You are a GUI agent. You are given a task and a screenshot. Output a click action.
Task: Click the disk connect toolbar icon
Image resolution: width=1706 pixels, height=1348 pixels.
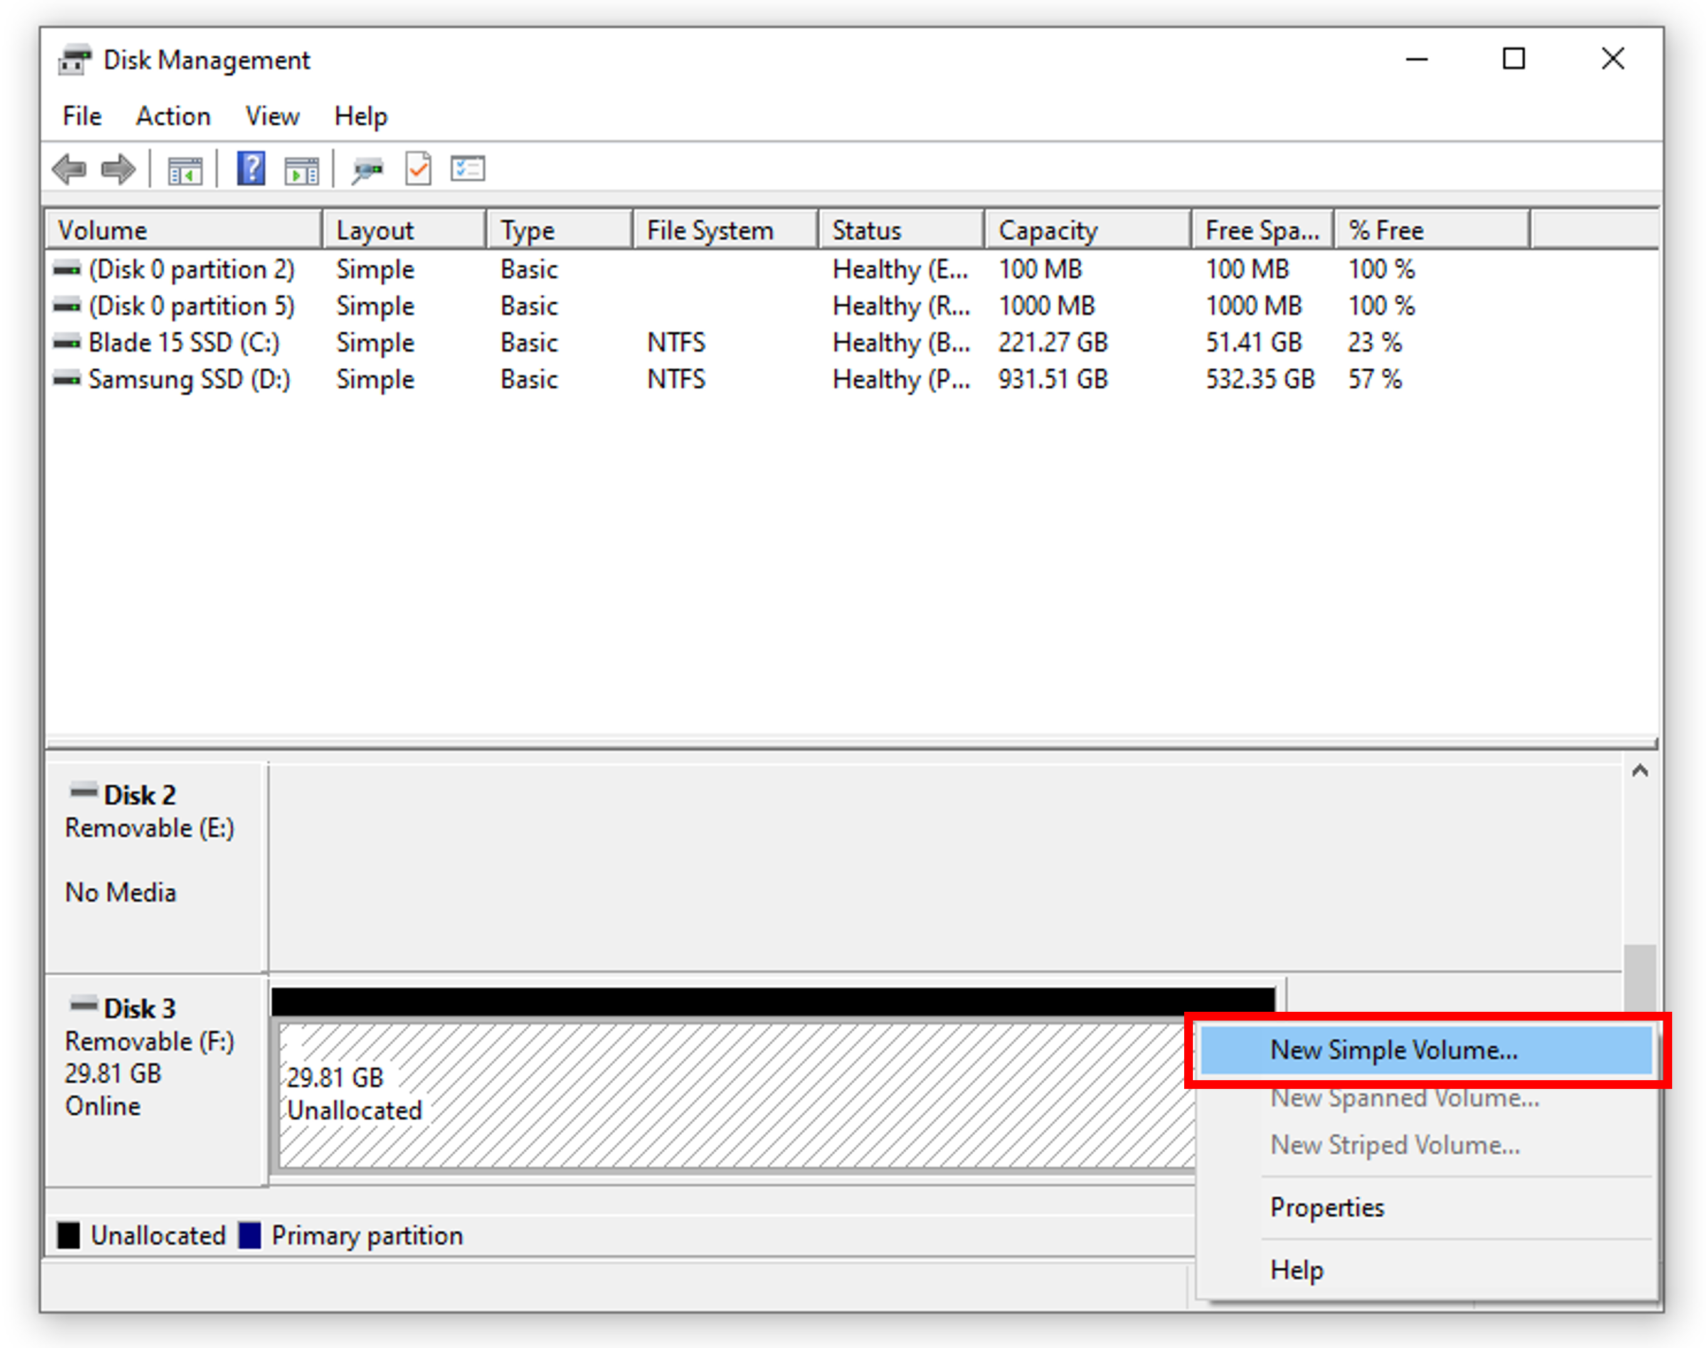(x=368, y=170)
